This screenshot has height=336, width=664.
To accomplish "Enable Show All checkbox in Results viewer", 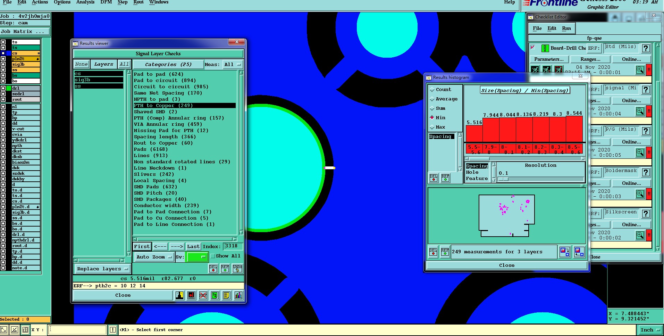I will pyautogui.click(x=213, y=256).
